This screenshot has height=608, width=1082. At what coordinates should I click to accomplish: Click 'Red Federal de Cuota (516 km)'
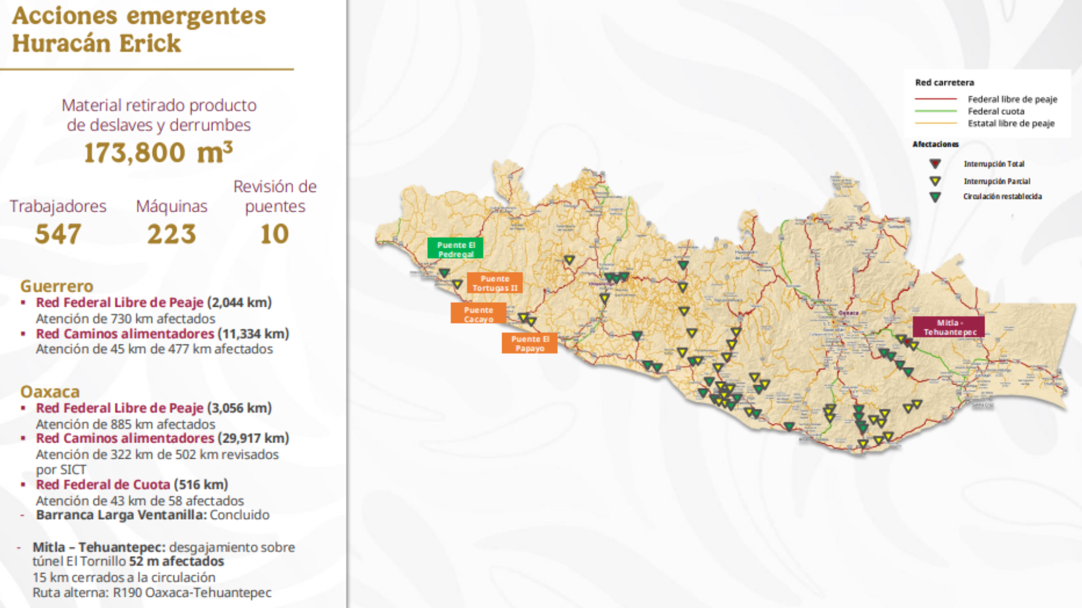coord(132,485)
